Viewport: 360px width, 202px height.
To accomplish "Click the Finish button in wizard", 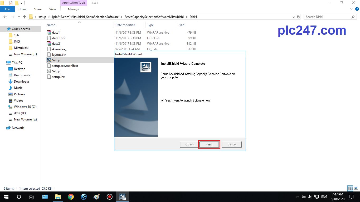I will 209,144.
